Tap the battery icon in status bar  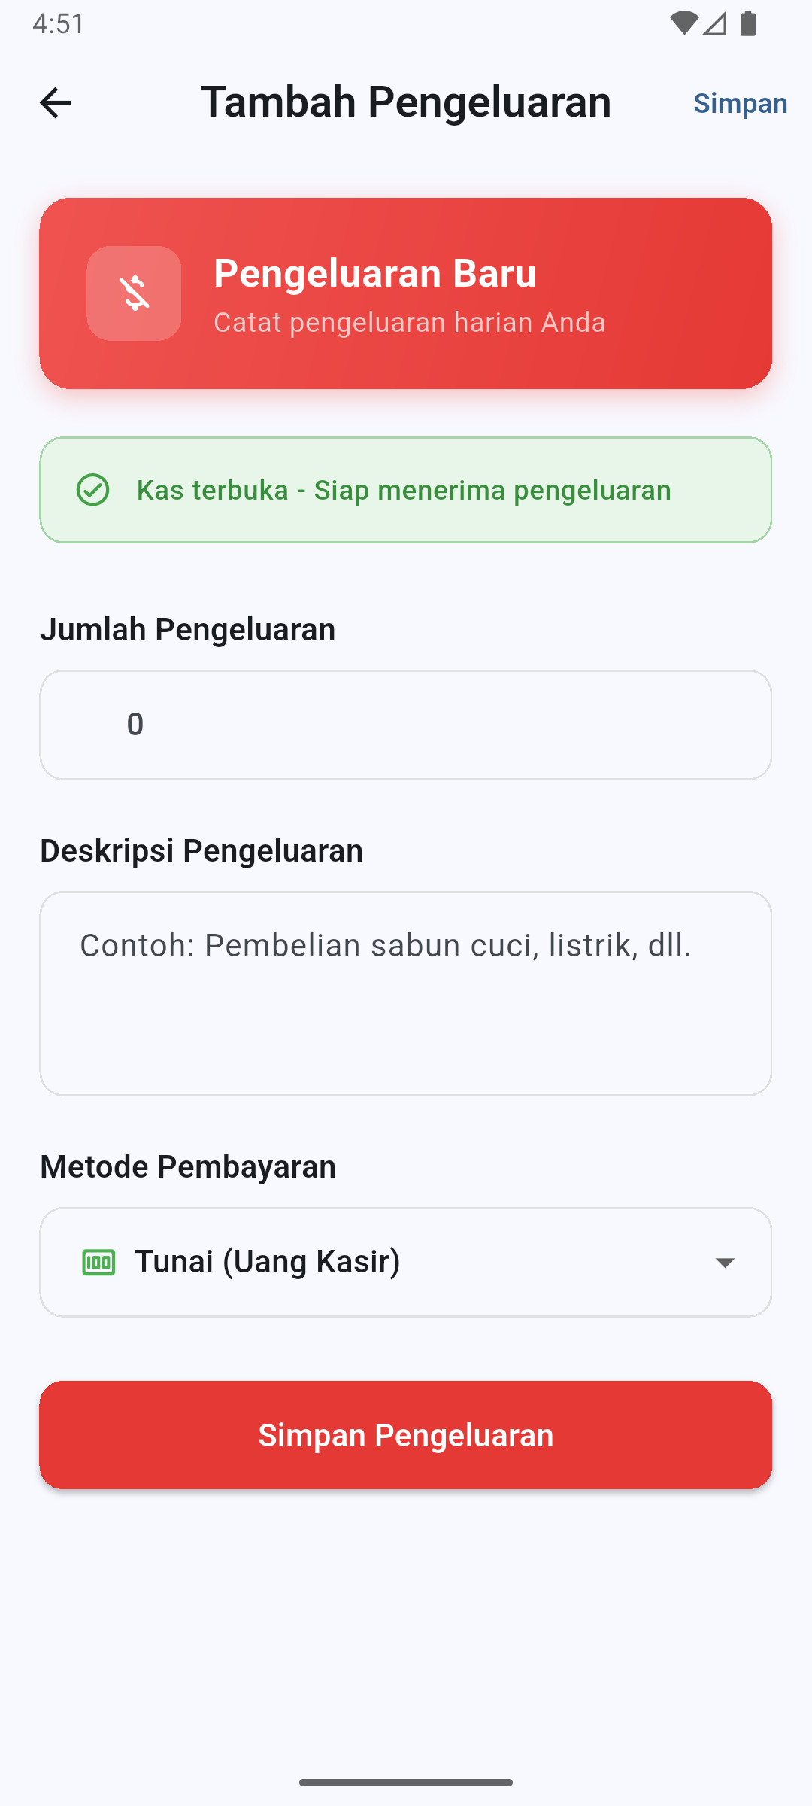[747, 23]
